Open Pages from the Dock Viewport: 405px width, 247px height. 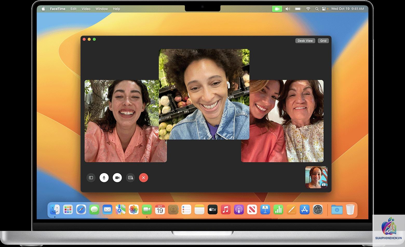(x=291, y=209)
